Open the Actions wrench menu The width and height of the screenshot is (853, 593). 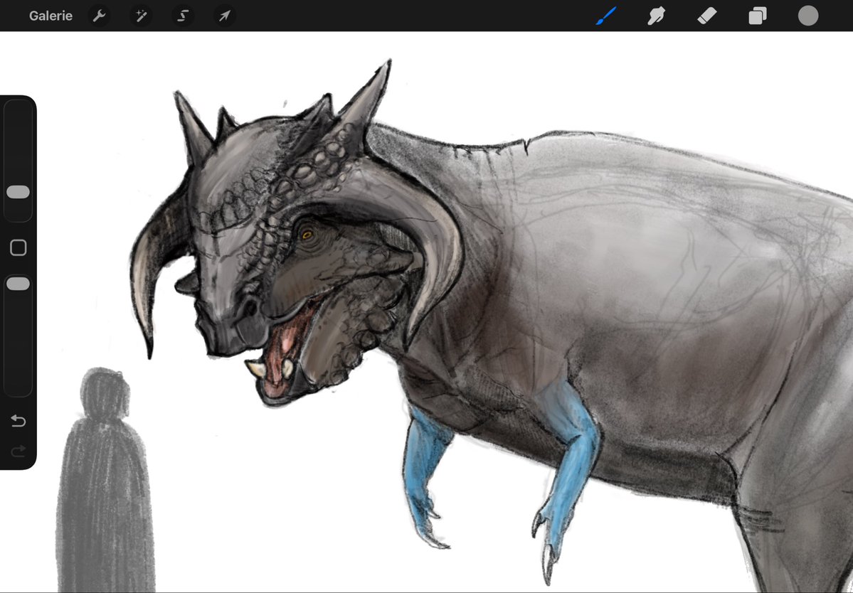pyautogui.click(x=98, y=15)
